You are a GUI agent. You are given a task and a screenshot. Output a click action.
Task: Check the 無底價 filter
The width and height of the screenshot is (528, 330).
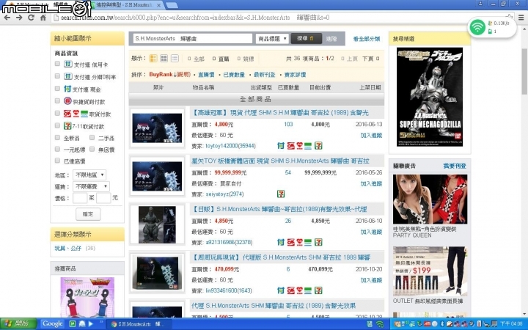(x=92, y=149)
